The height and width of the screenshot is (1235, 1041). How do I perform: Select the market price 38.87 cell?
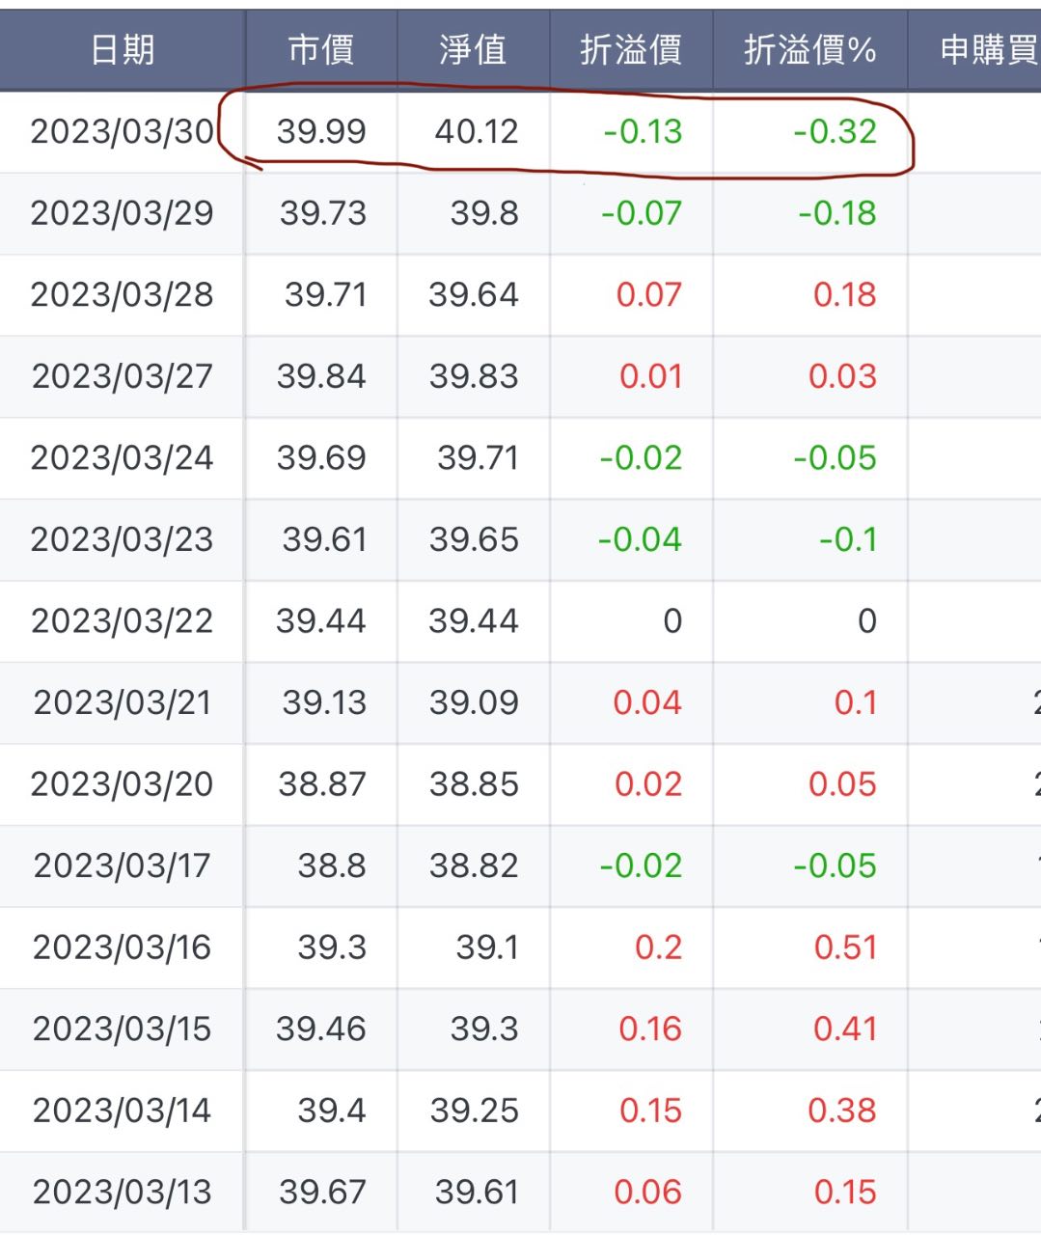[x=322, y=783]
